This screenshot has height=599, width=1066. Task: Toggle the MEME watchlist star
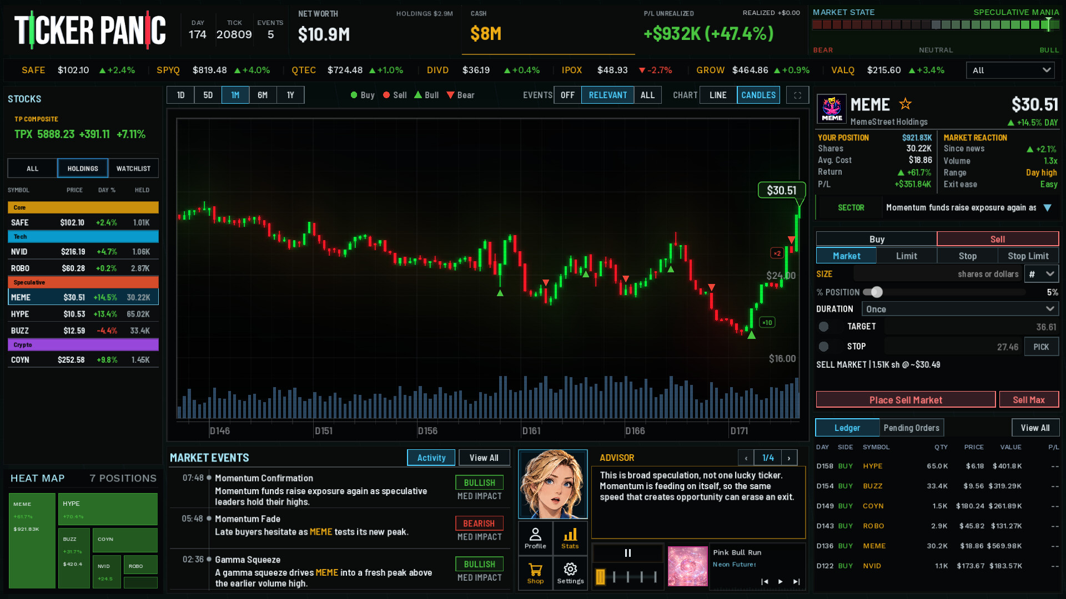906,104
